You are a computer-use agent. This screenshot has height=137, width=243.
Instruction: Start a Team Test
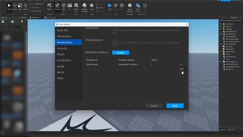[138, 8]
